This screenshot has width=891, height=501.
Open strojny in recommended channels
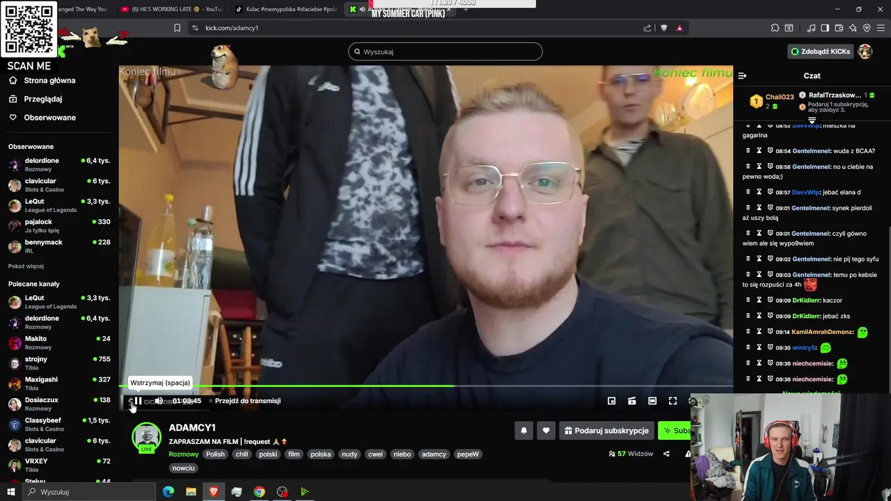coord(59,363)
